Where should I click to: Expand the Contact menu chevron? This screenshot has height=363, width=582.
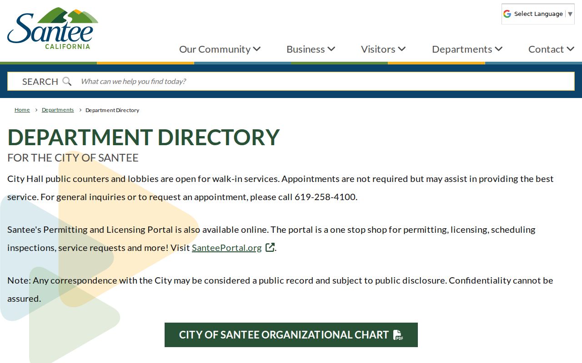point(570,49)
